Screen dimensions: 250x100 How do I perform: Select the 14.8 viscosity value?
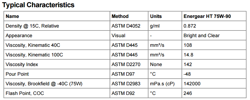pyautogui.click(x=189, y=55)
